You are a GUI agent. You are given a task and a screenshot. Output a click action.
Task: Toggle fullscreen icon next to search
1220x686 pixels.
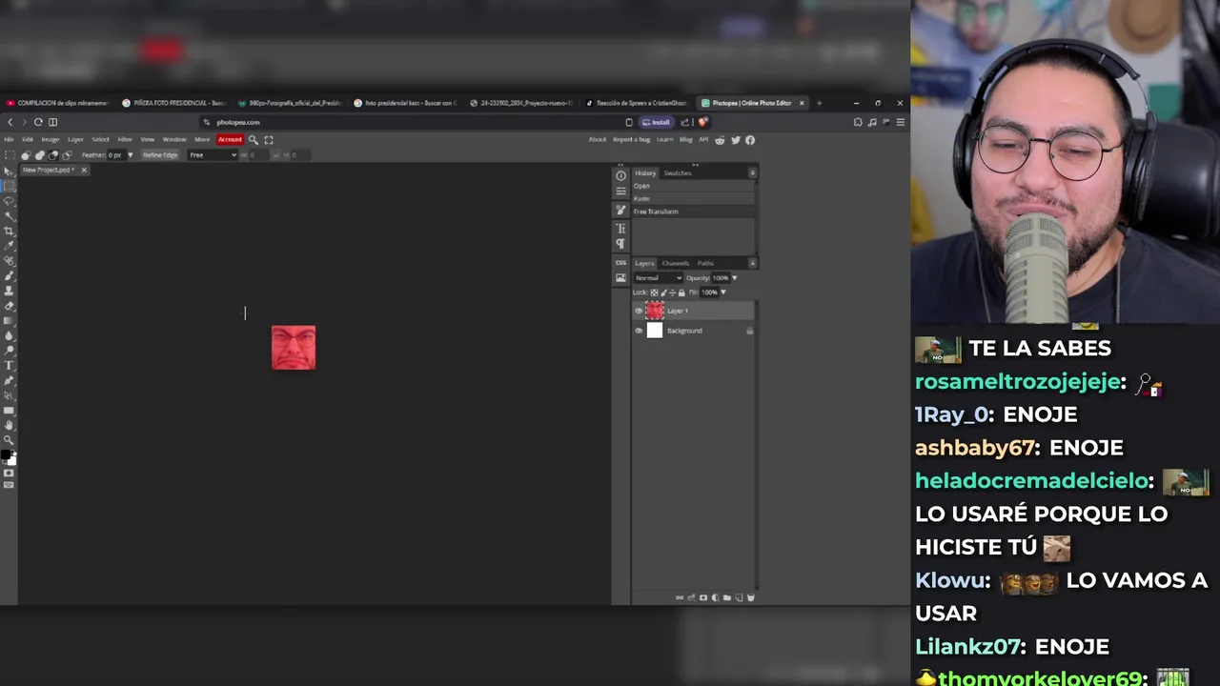click(x=269, y=139)
